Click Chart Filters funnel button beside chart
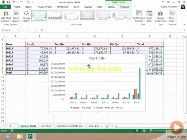 [x=150, y=70]
